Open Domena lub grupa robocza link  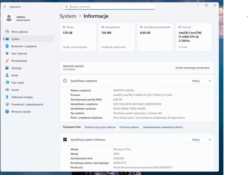pyautogui.click(x=100, y=127)
